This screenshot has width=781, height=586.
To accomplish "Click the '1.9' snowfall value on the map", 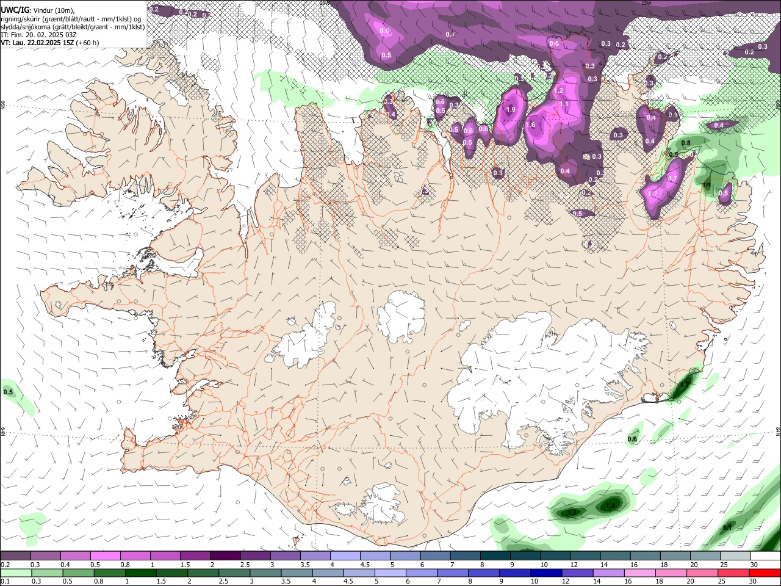I will [511, 110].
